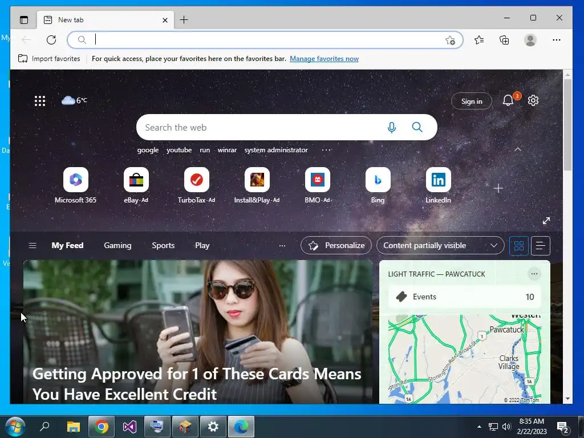Launch Google Chrome from taskbar

point(101,427)
